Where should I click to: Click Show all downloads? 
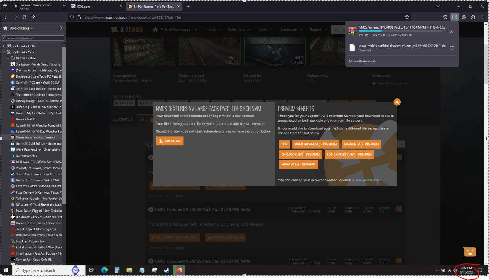click(363, 61)
